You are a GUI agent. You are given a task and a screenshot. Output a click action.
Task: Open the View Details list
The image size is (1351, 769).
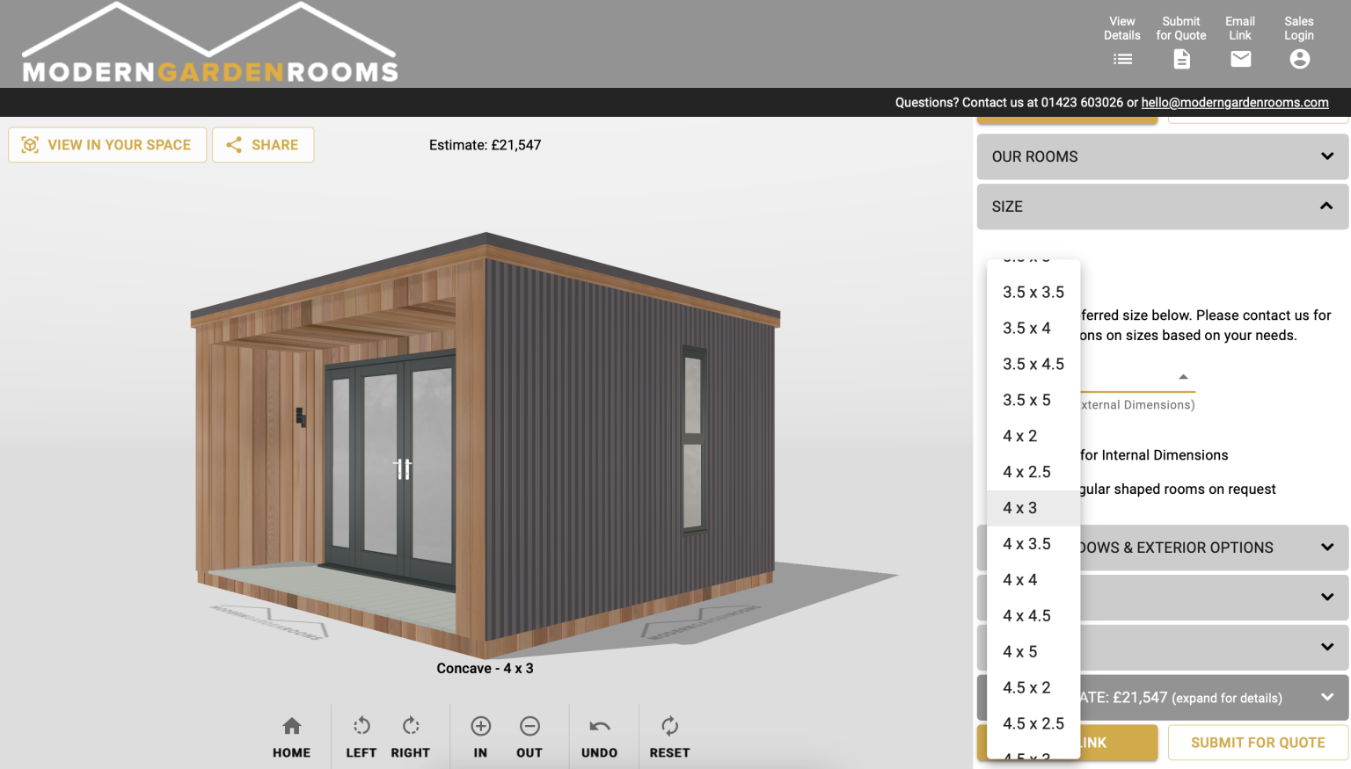1122,59
